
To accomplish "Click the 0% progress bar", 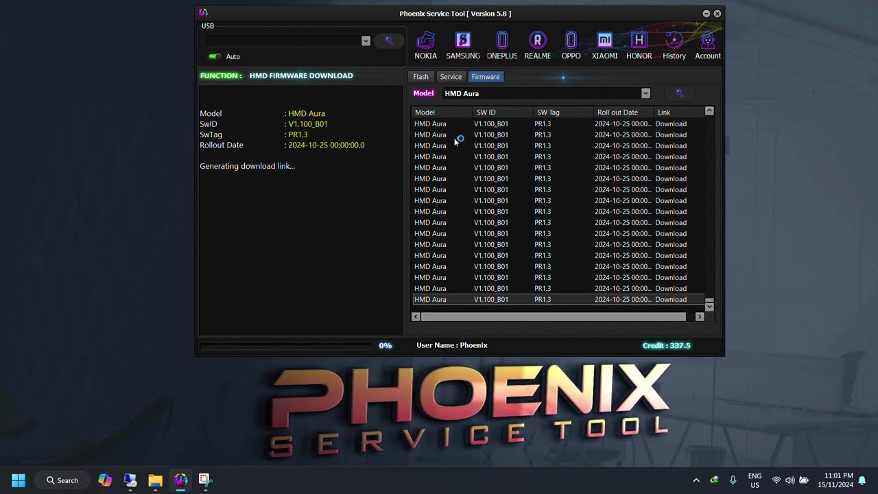I will tap(285, 346).
